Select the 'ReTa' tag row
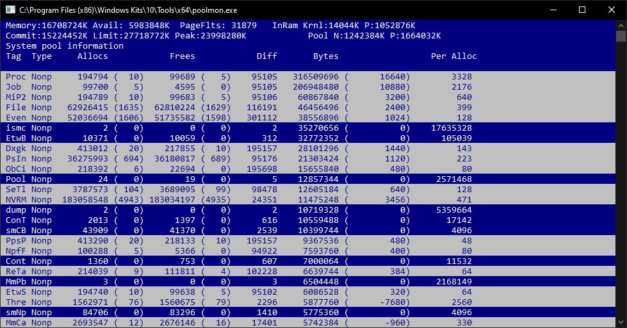 [308, 271]
